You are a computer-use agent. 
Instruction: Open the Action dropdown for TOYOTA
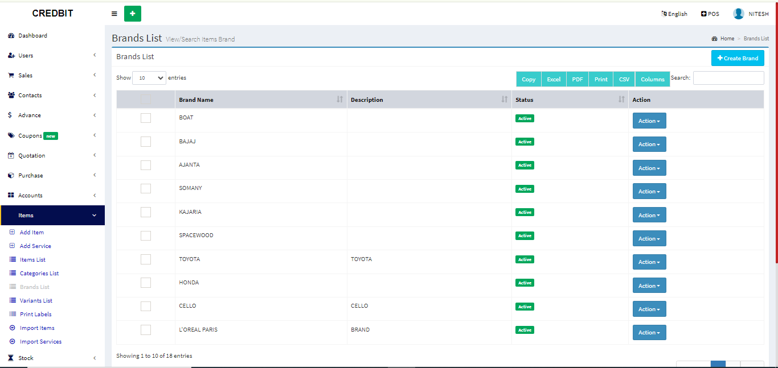(649, 262)
